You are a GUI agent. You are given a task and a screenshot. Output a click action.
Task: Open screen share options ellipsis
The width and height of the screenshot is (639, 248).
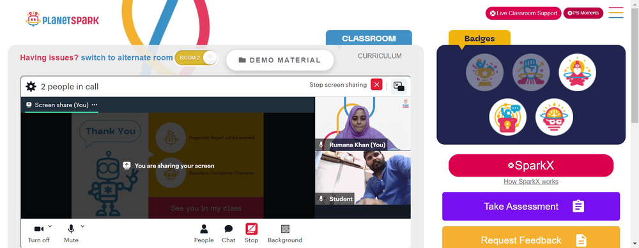pos(95,105)
